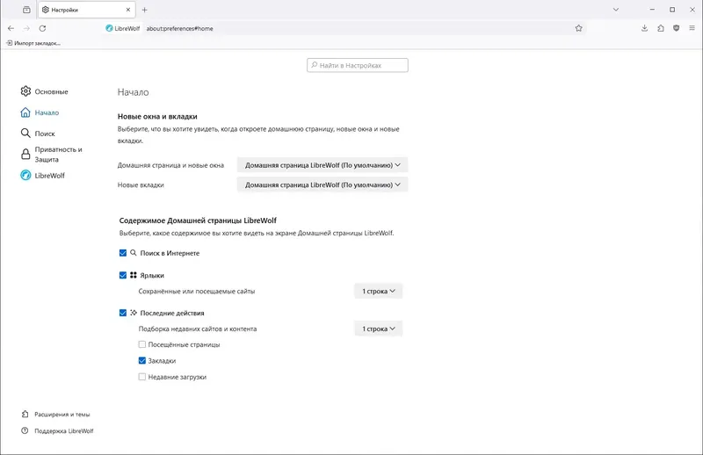Bookmark this page with the star icon
703x455 pixels.
click(579, 28)
